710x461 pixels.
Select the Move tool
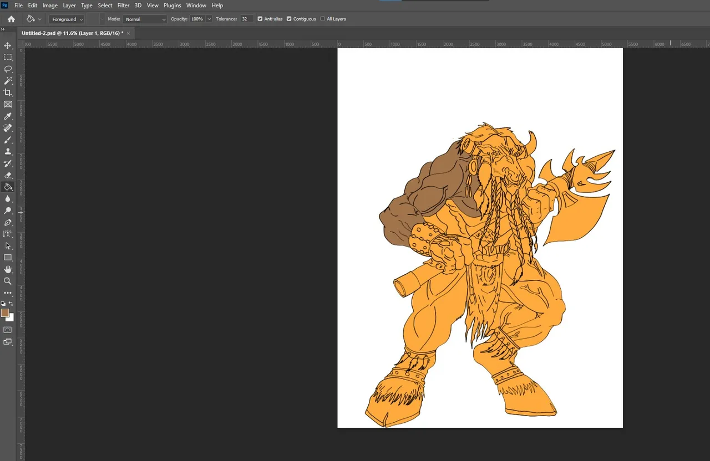(x=8, y=45)
